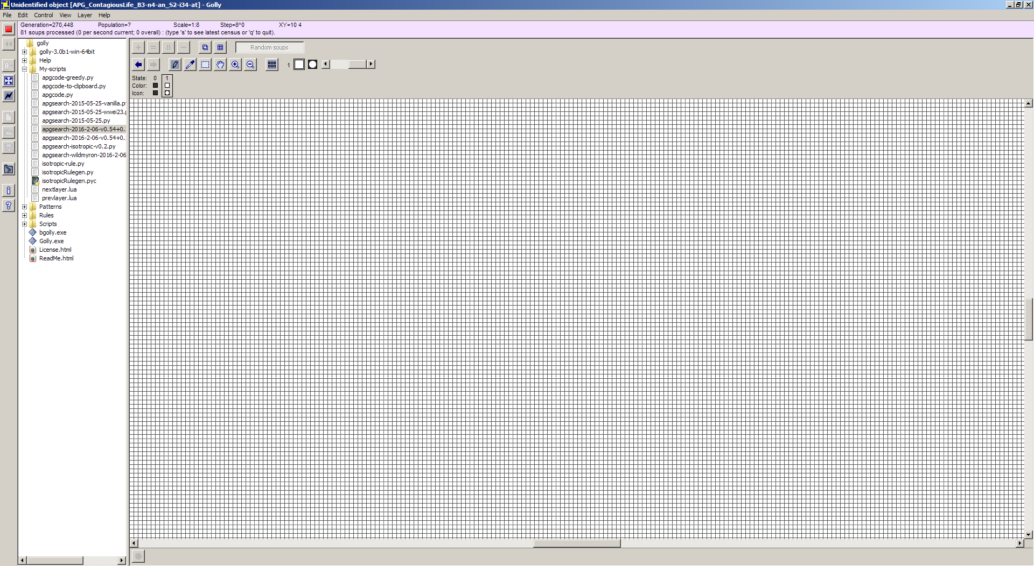Click the Redo arrow
1034x566 pixels.
pos(153,65)
